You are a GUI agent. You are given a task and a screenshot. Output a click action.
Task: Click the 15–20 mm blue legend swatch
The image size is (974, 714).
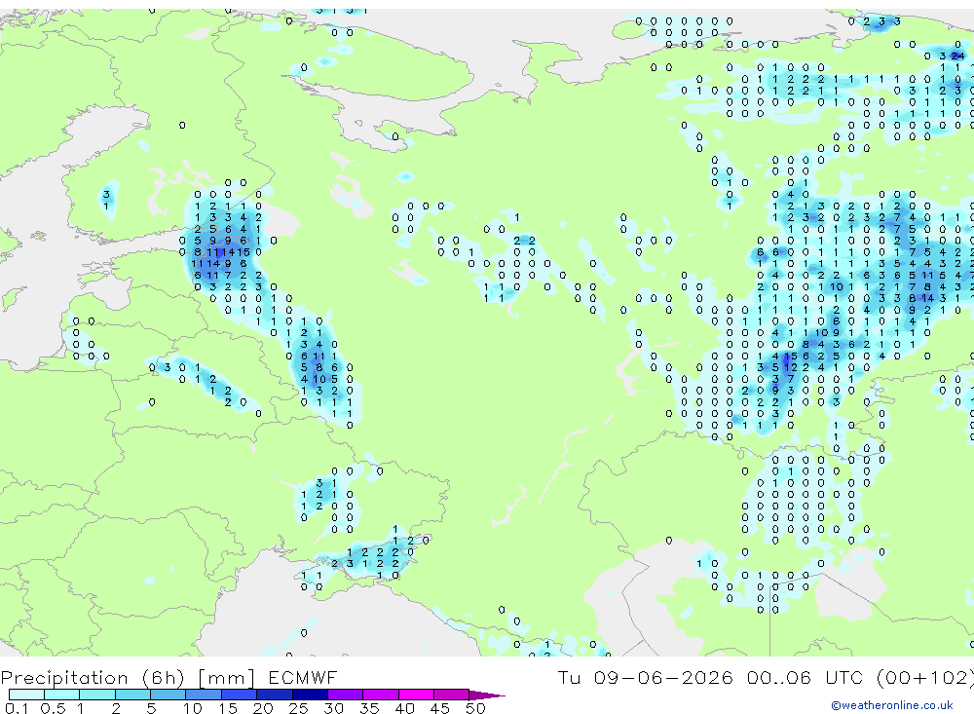(x=240, y=695)
